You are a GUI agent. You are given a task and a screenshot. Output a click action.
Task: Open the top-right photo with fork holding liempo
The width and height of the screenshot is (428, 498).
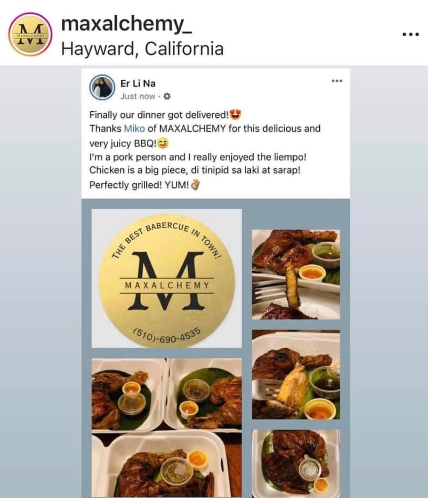[x=296, y=274]
